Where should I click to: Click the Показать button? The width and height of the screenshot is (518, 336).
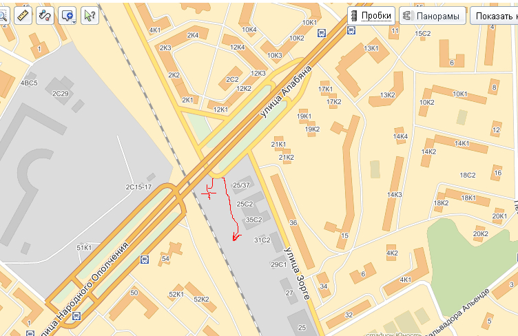(494, 16)
